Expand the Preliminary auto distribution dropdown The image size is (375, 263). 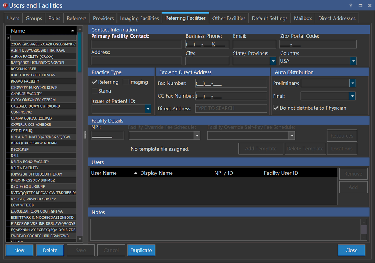click(x=352, y=83)
